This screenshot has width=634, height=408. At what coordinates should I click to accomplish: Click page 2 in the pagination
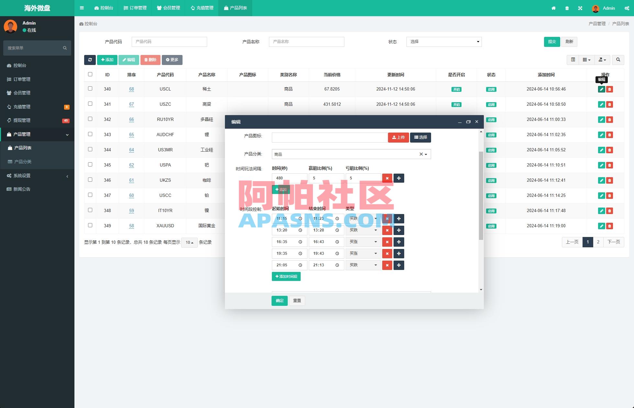point(598,242)
